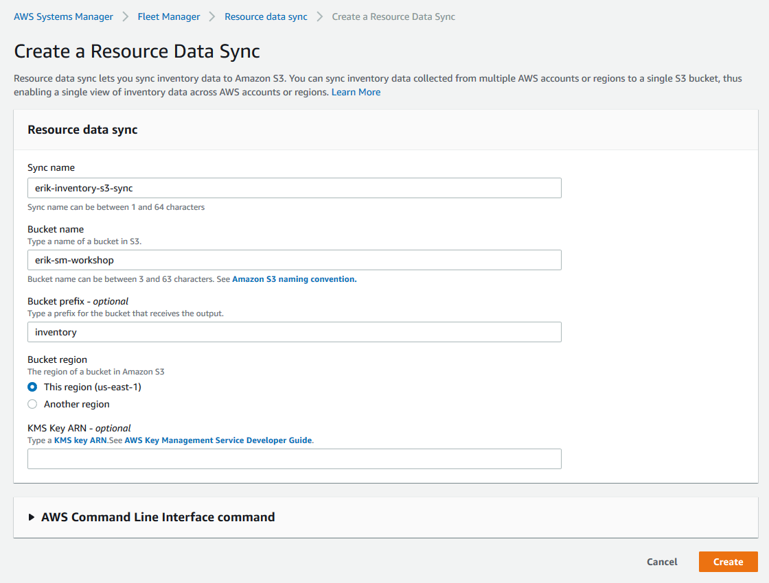
Task: Click the Sync name input field
Action: click(x=295, y=188)
